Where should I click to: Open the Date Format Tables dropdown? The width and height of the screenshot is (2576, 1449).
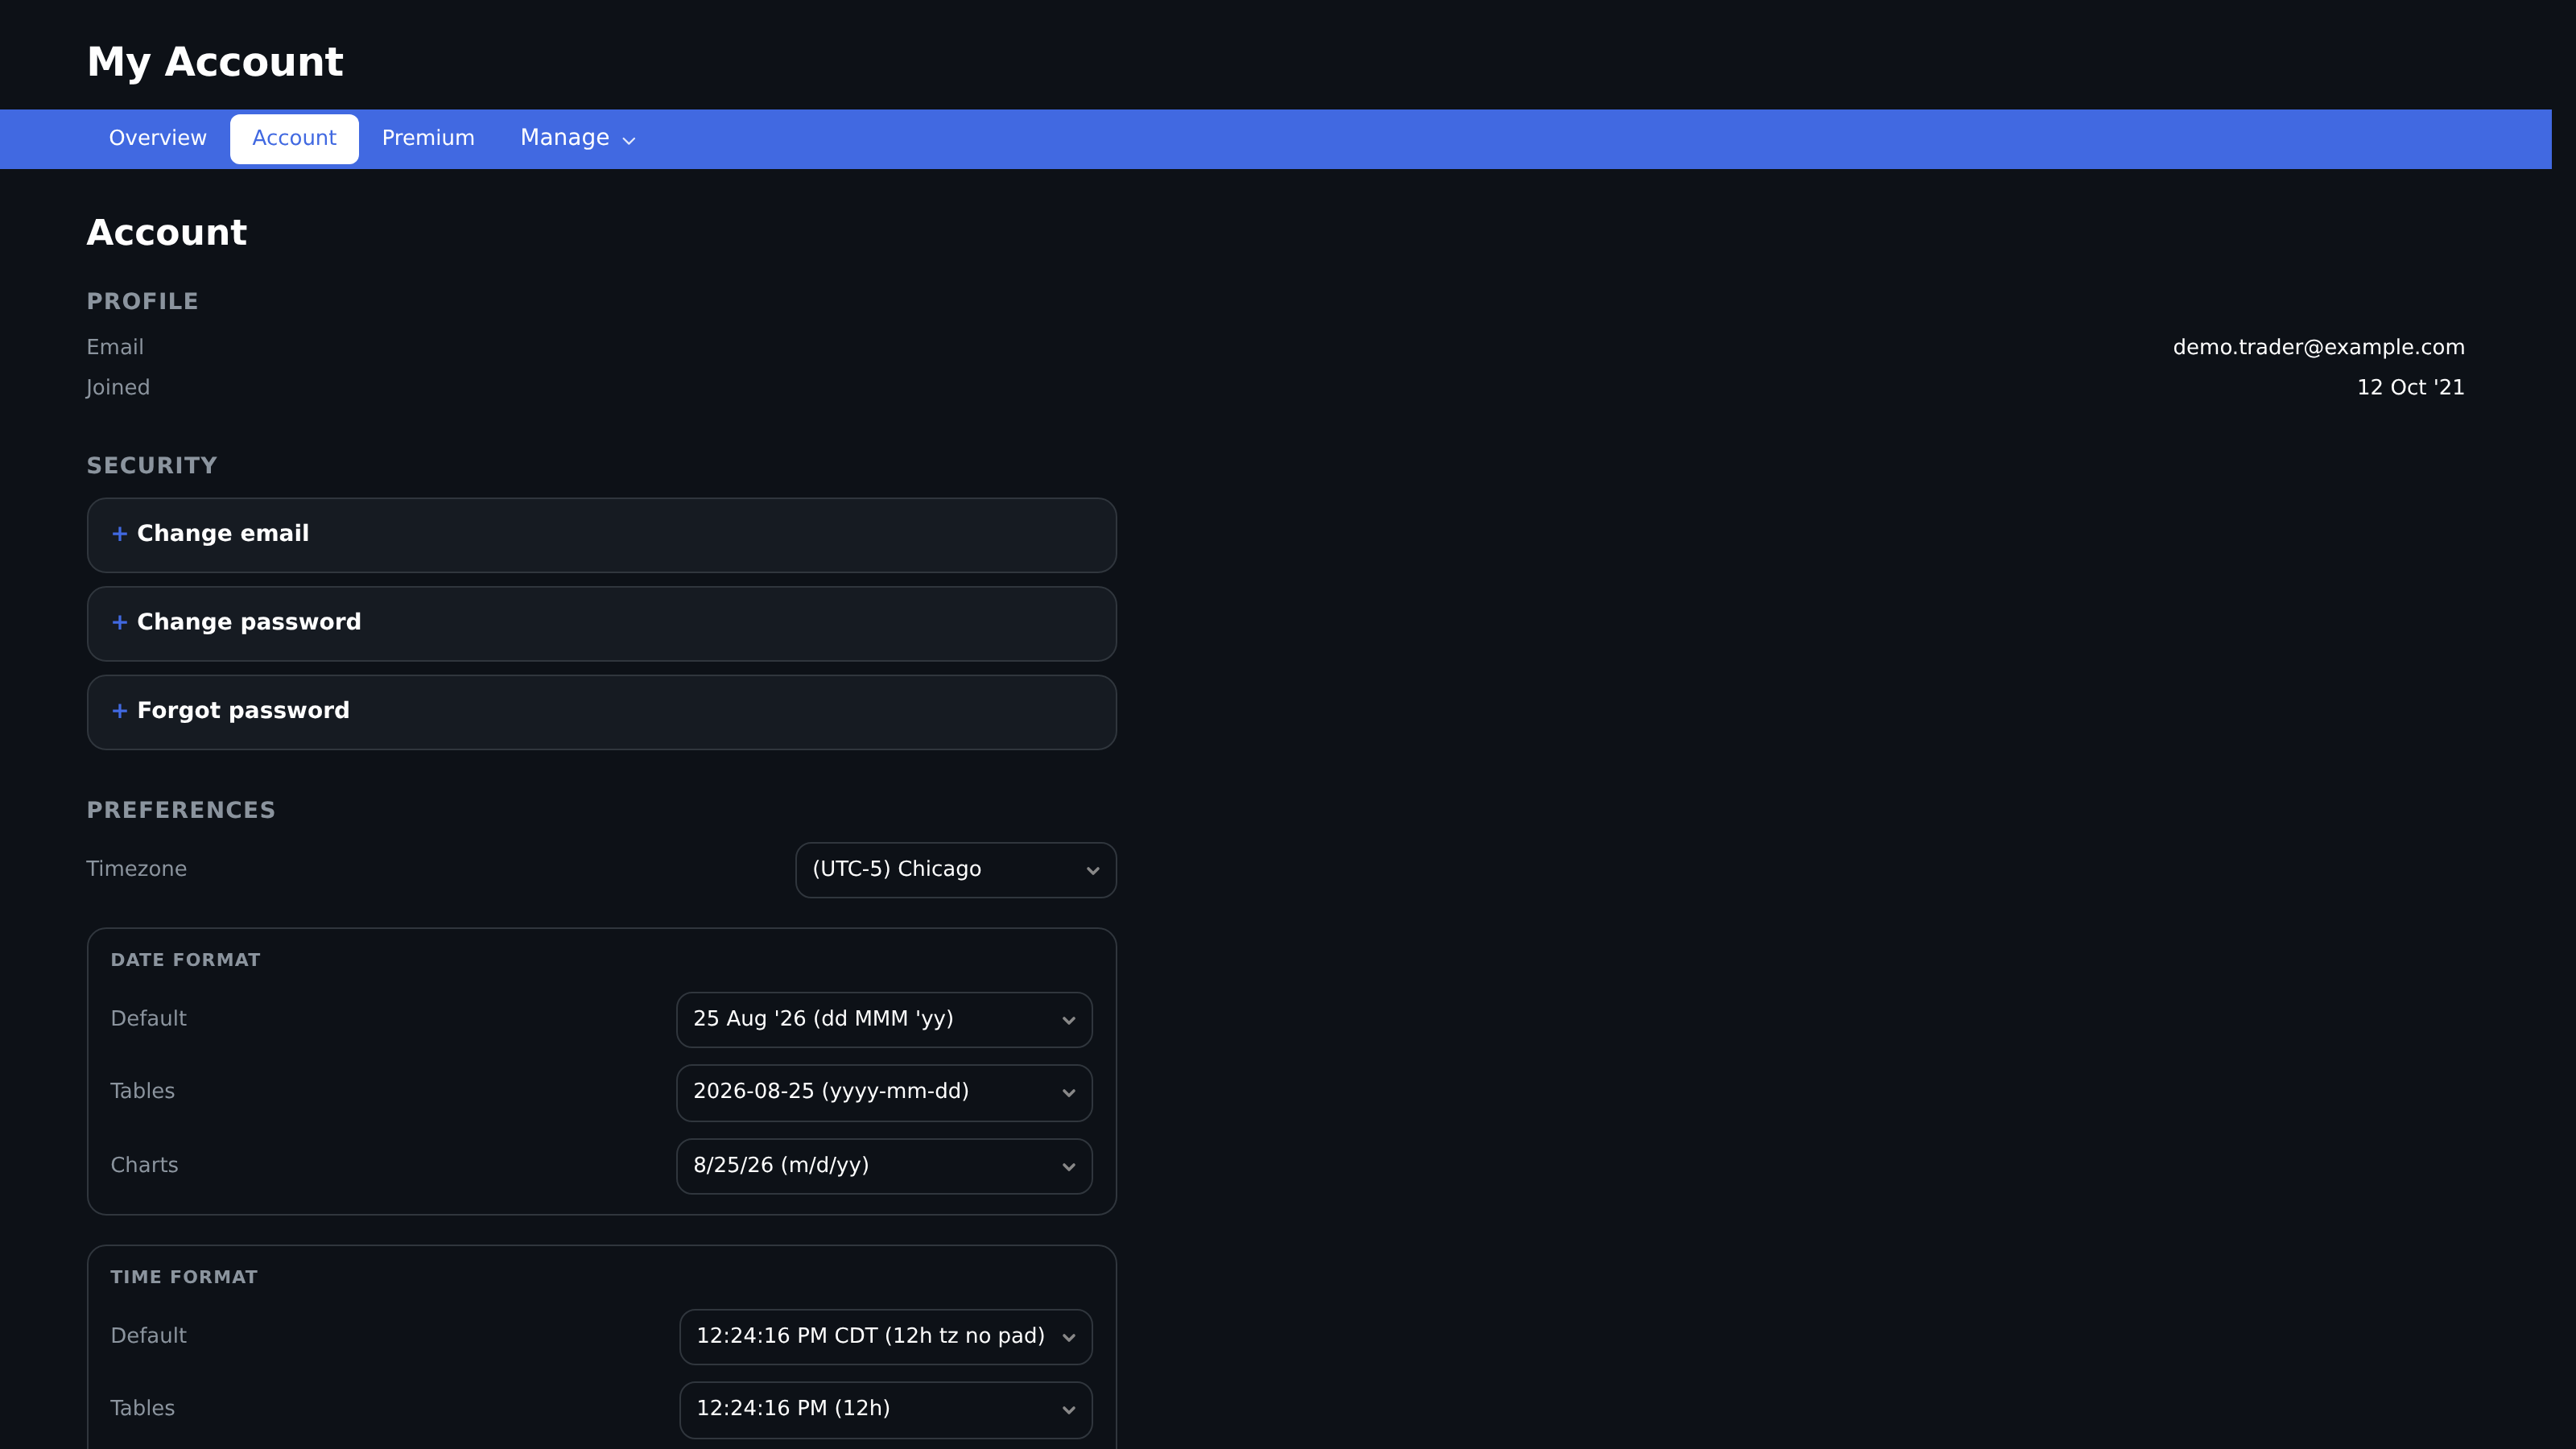click(x=884, y=1092)
